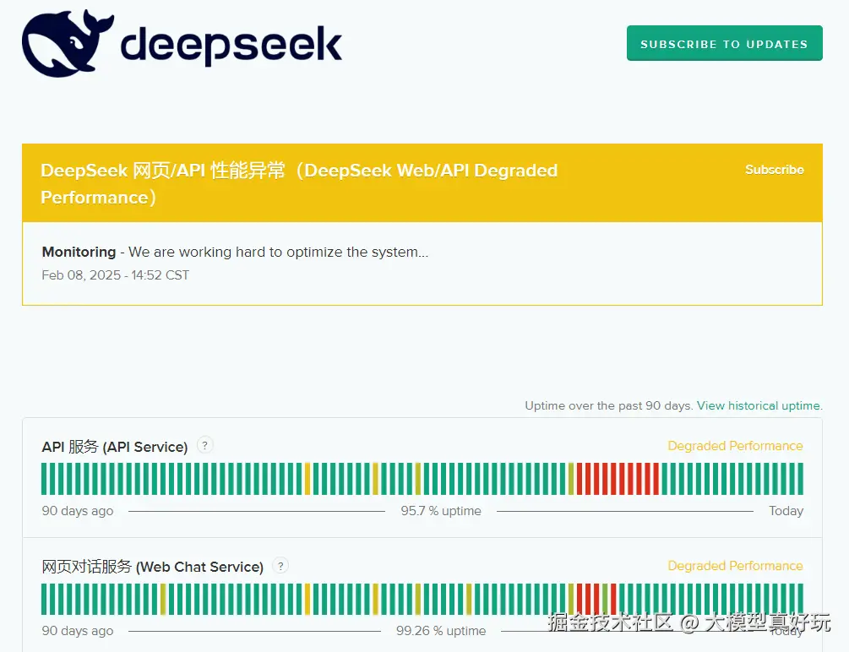
Task: Click the help icon next to API Service
Action: tap(204, 446)
